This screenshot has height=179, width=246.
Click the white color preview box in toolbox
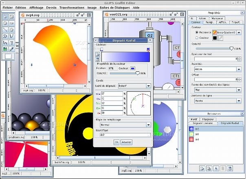point(8,56)
